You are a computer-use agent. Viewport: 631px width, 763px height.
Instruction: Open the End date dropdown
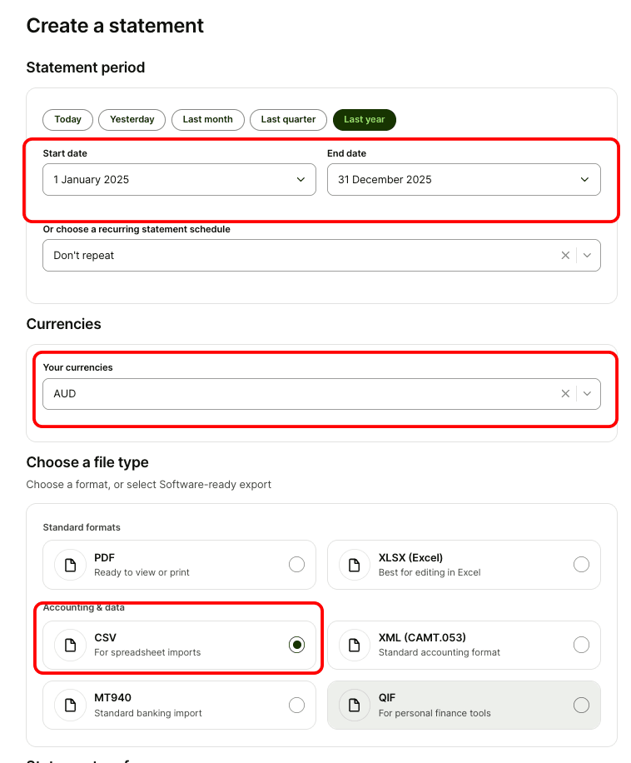point(464,180)
